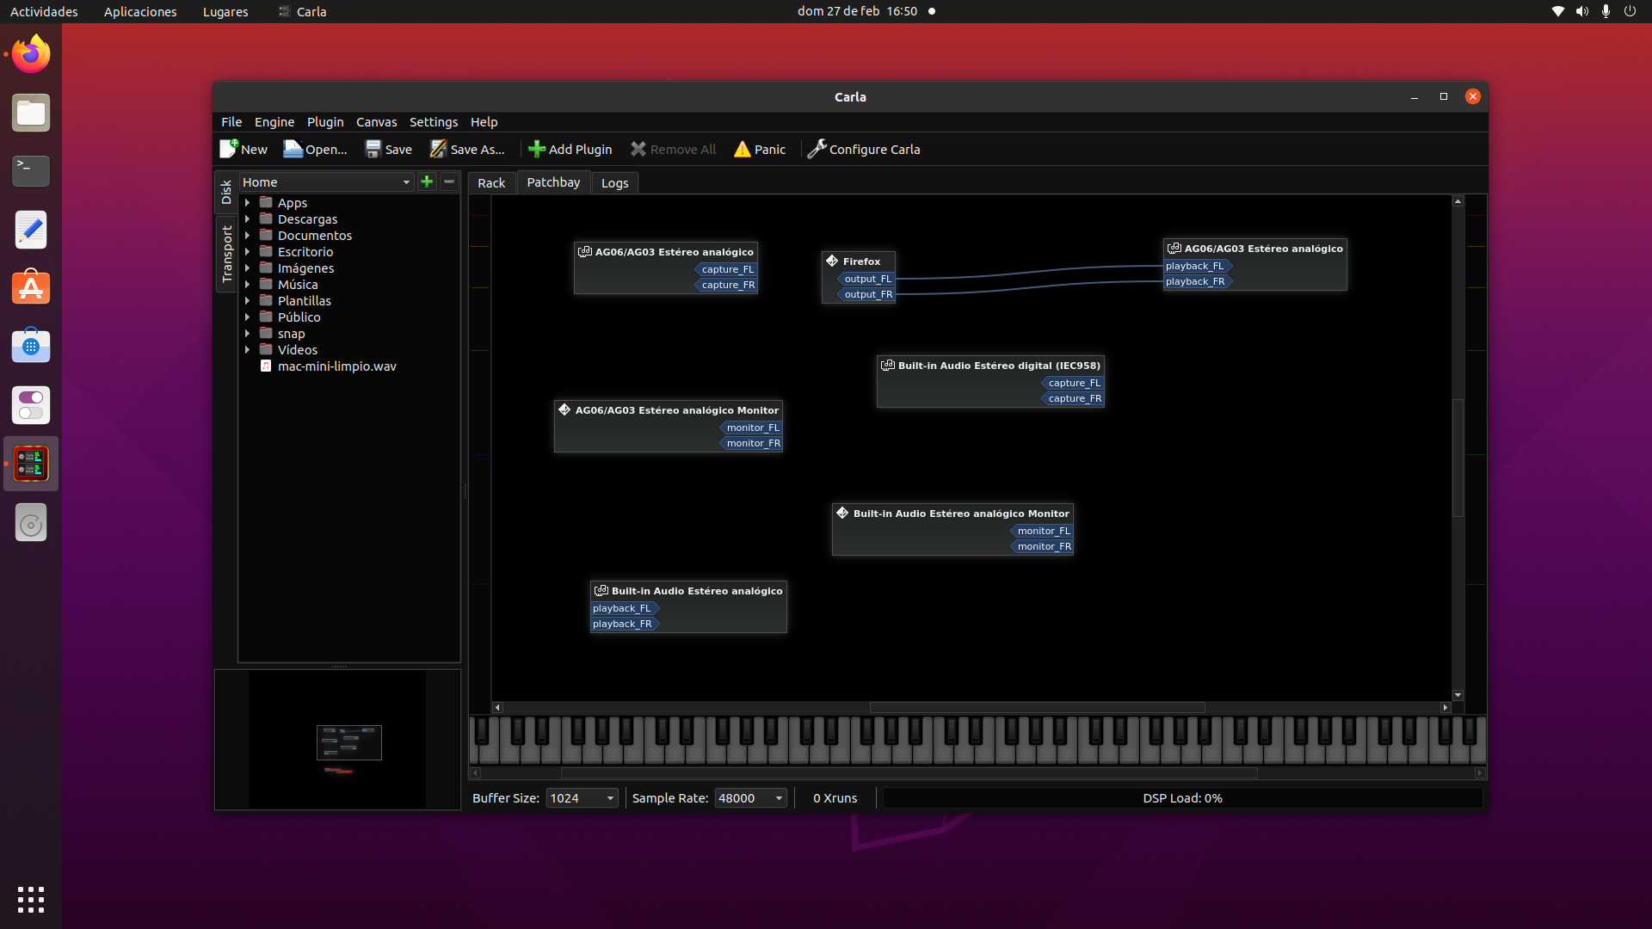
Task: Switch to the Transport side tab
Action: click(227, 255)
